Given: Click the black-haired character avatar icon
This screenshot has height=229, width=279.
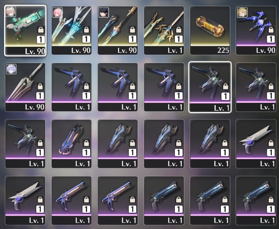Looking at the screenshot, I should tap(104, 12).
